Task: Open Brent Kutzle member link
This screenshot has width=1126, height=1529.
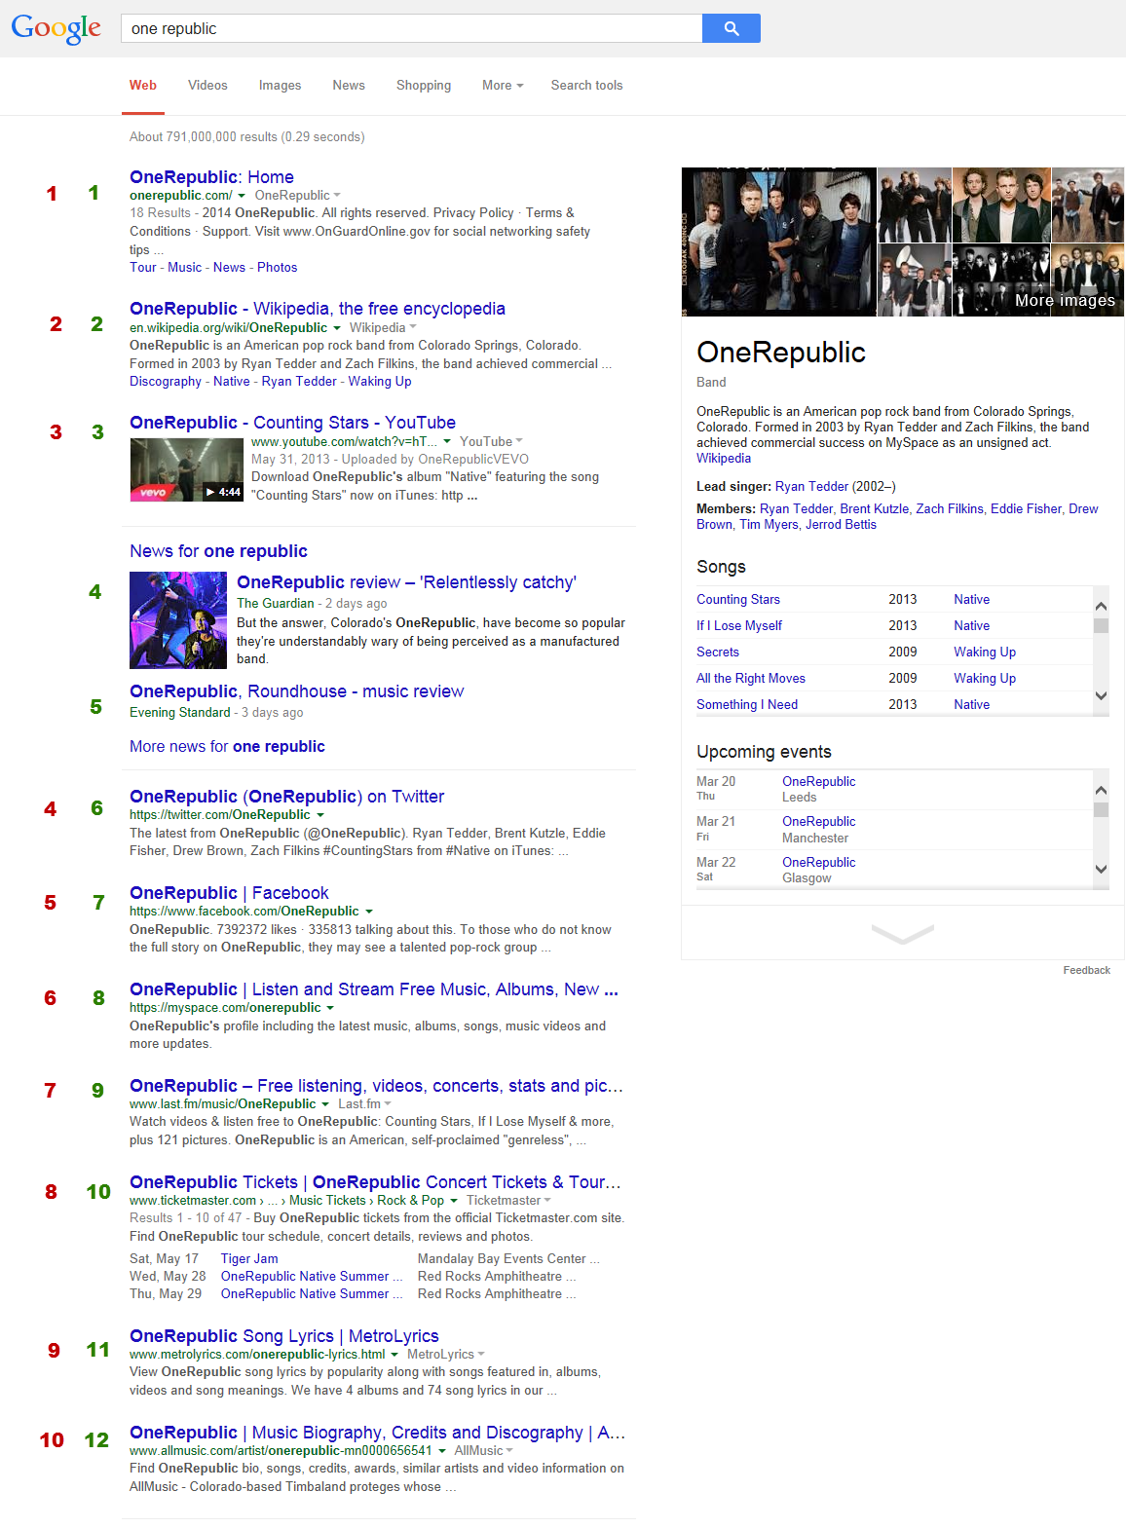Action: point(875,509)
